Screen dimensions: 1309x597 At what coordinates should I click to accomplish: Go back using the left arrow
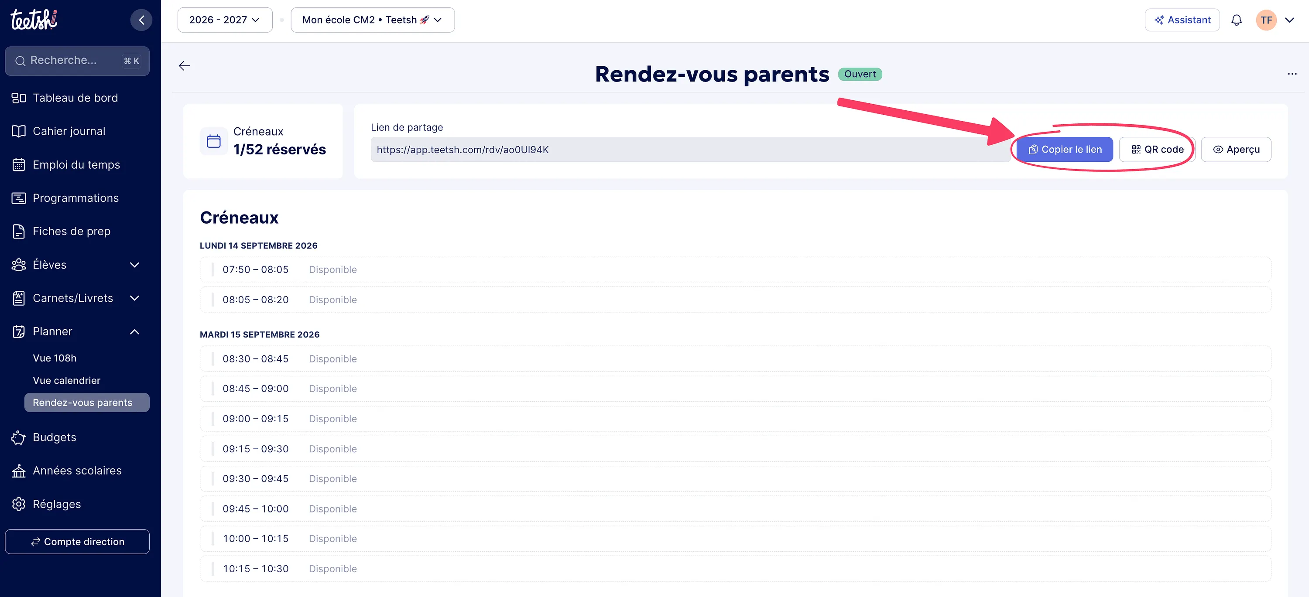click(185, 65)
